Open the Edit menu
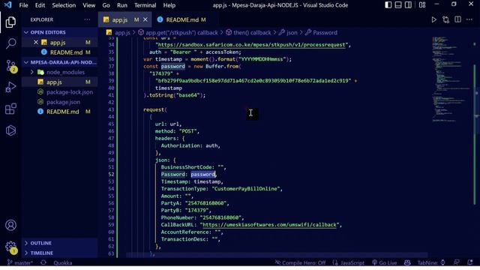 (40, 5)
